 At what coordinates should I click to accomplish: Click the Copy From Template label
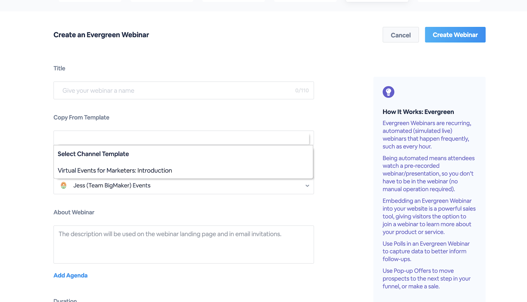[81, 117]
